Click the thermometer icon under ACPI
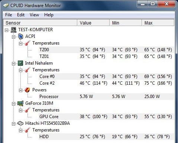The width and height of the screenshot is (178, 143). (x=27, y=43)
